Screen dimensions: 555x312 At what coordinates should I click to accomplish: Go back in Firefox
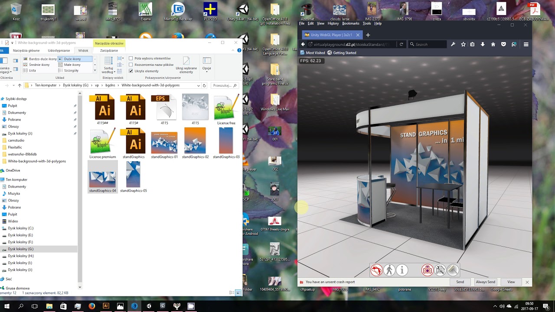[x=303, y=44]
